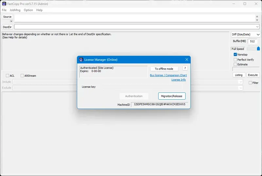
Task: Click the 'Authenticated (Site License)' status text
Action: coord(97,68)
